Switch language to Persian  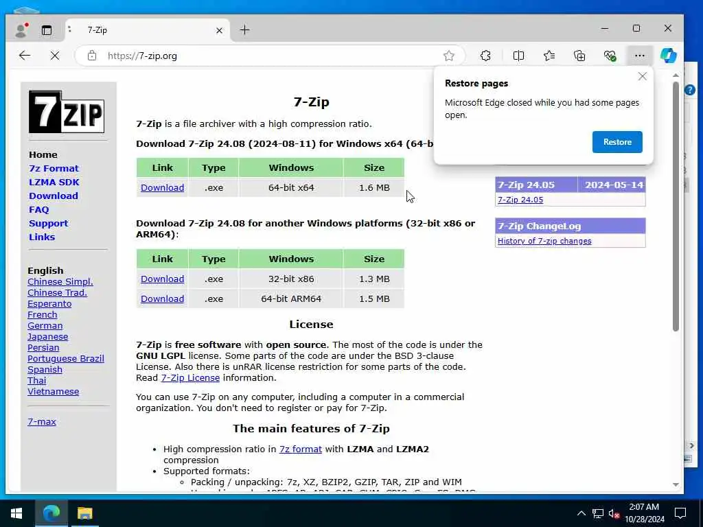43,348
